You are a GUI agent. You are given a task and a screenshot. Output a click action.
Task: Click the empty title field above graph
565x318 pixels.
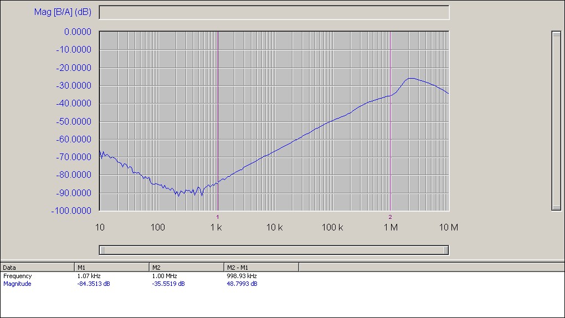[x=274, y=13]
